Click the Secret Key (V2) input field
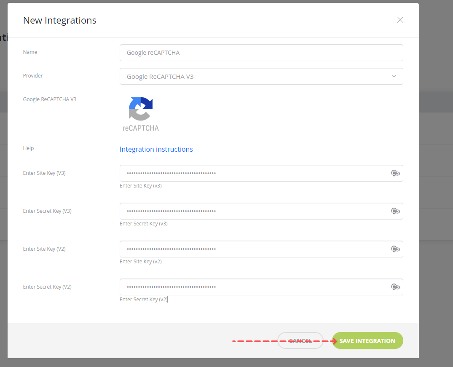453x367 pixels. point(261,287)
